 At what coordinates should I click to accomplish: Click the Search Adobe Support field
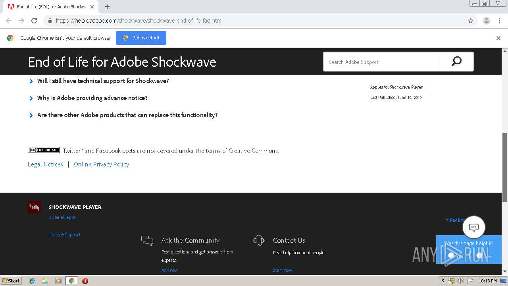(x=382, y=62)
